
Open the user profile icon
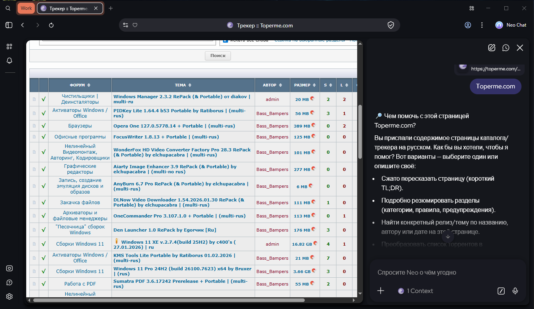[468, 25]
